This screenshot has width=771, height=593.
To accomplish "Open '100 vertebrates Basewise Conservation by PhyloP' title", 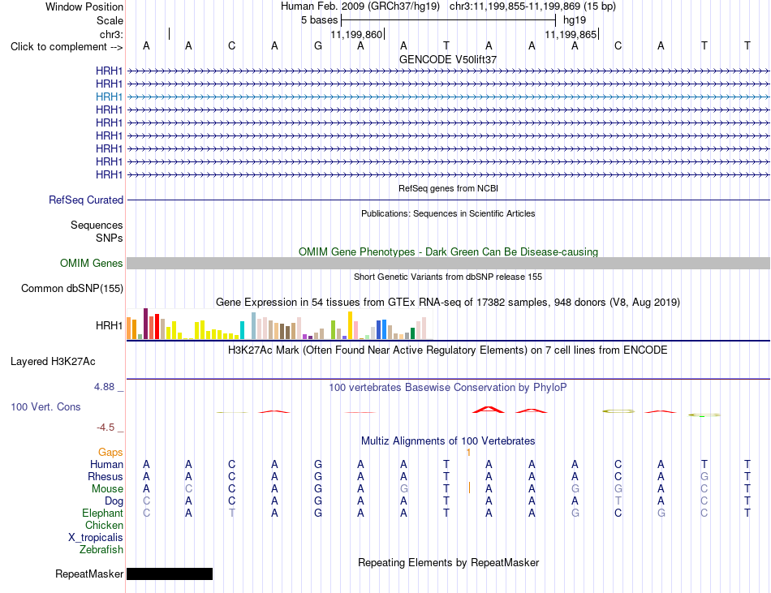I will tap(448, 388).
